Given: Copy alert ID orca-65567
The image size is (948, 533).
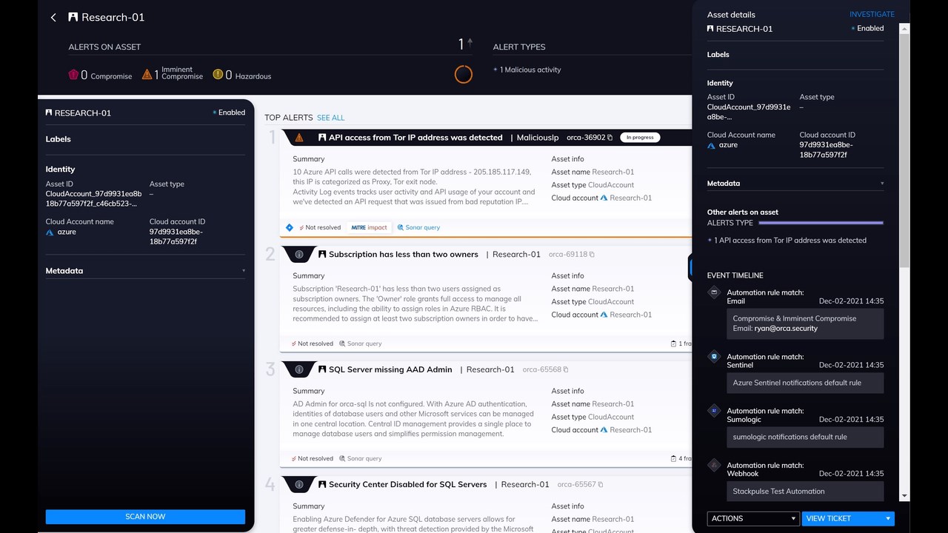Looking at the screenshot, I should 601,485.
